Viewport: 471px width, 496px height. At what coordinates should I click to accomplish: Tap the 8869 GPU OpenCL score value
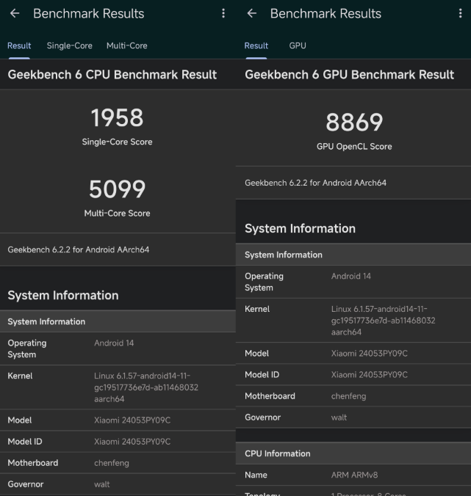(354, 123)
